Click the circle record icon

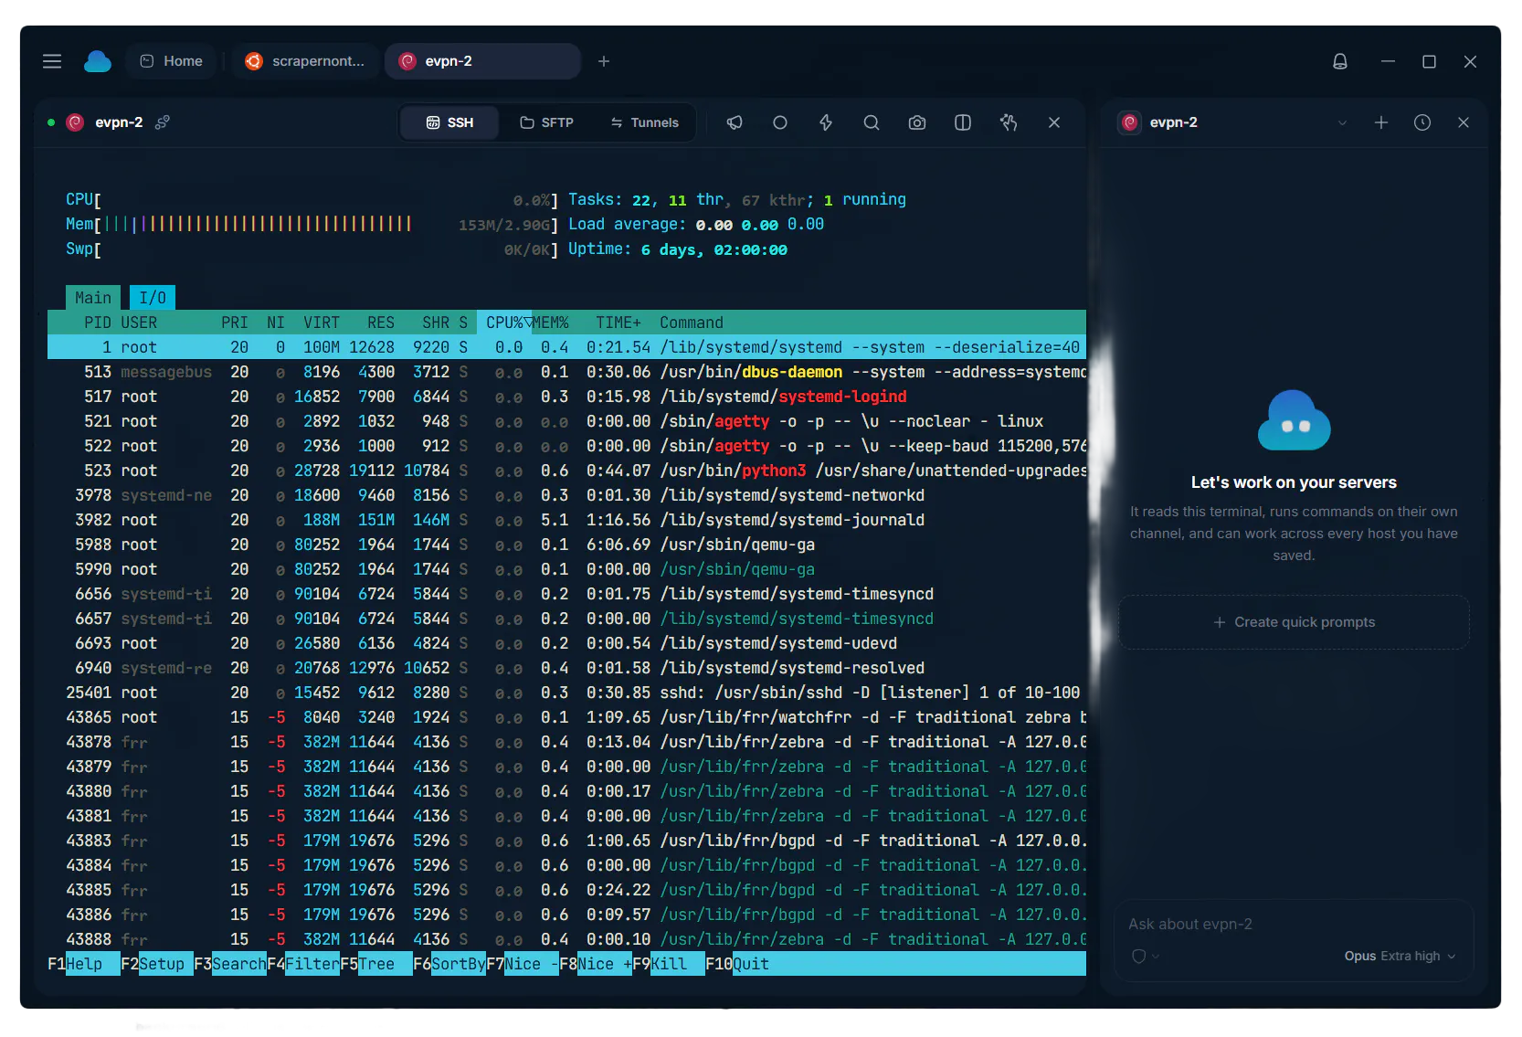point(780,122)
